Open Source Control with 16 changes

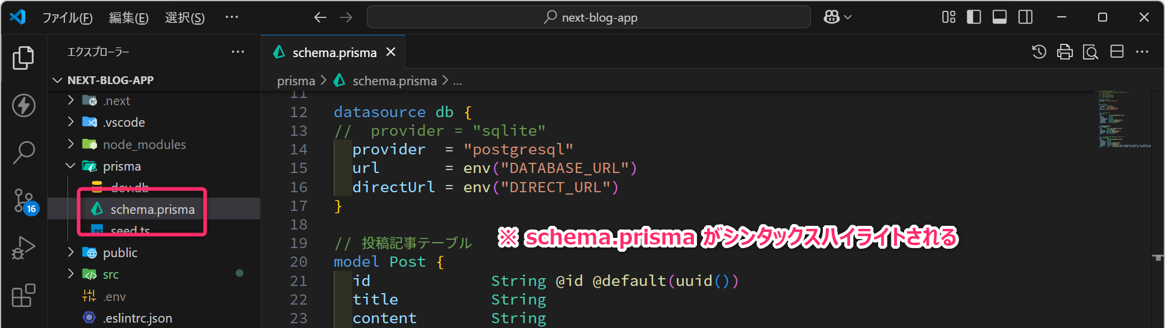point(24,201)
